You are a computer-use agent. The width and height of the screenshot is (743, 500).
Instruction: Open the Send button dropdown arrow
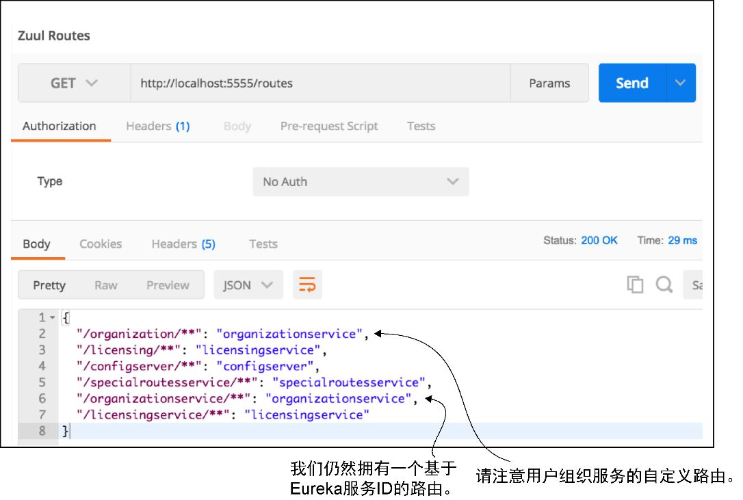click(x=681, y=83)
